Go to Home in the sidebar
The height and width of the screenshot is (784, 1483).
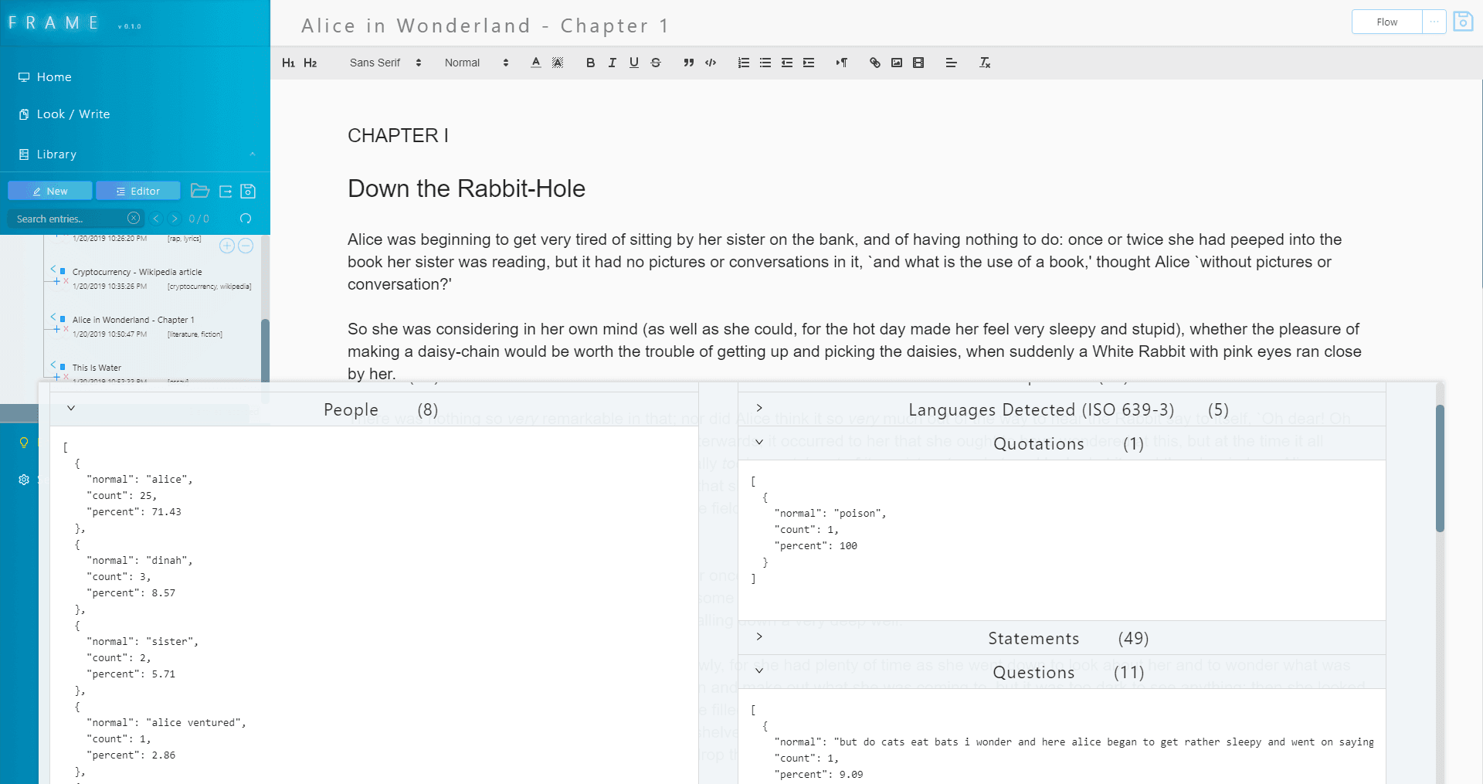tap(54, 77)
